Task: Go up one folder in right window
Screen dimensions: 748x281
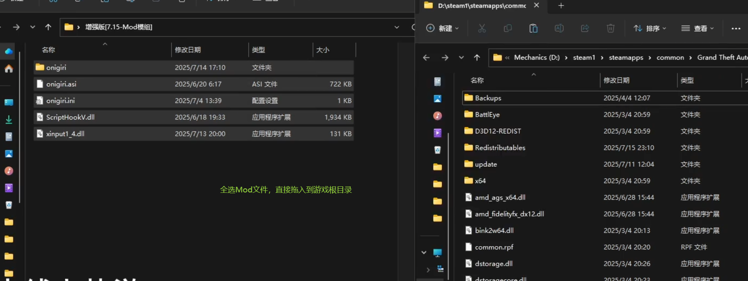Action: [477, 58]
